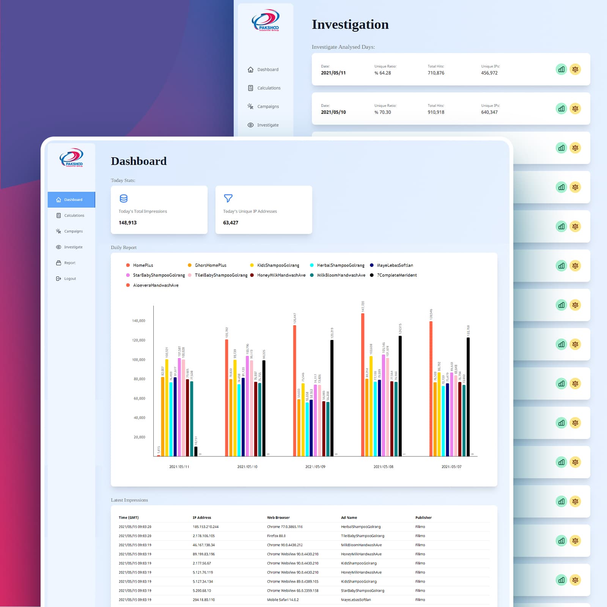Click IP address 204.18.80.110
The height and width of the screenshot is (607, 607).
point(204,599)
